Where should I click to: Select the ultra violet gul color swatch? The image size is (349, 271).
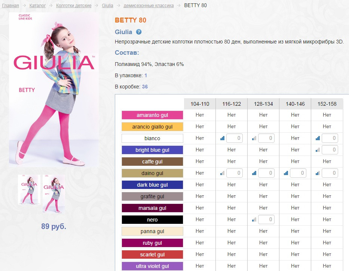(152, 266)
